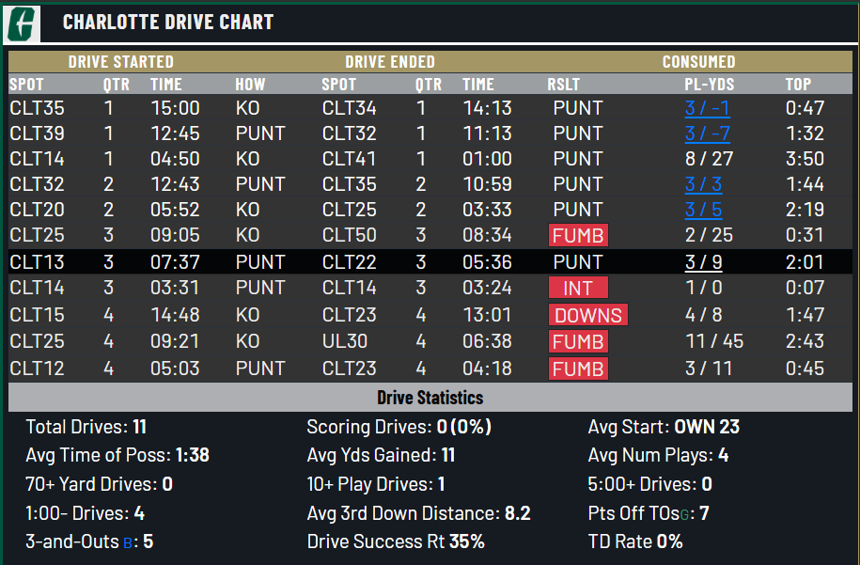Viewport: 860px width, 565px height.
Task: Click the RSLT column header
Action: (563, 85)
